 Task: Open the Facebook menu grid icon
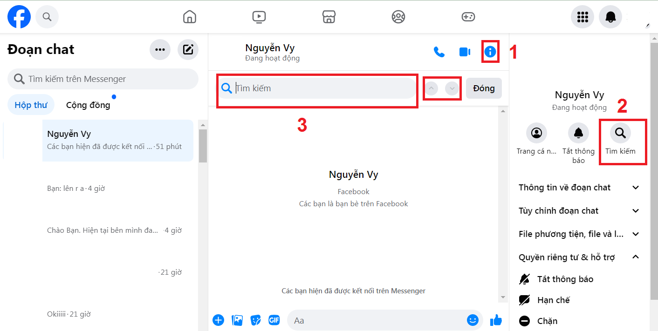point(583,17)
